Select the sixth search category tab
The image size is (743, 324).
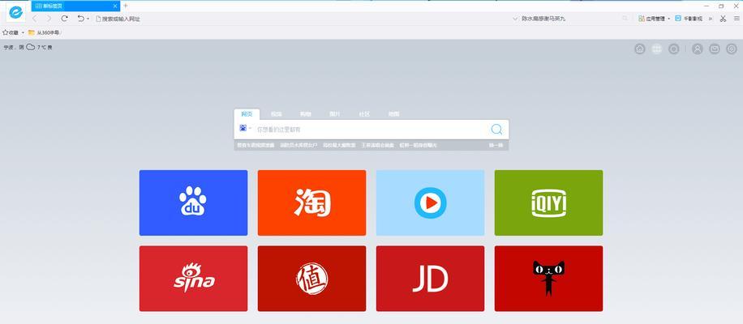coord(393,114)
